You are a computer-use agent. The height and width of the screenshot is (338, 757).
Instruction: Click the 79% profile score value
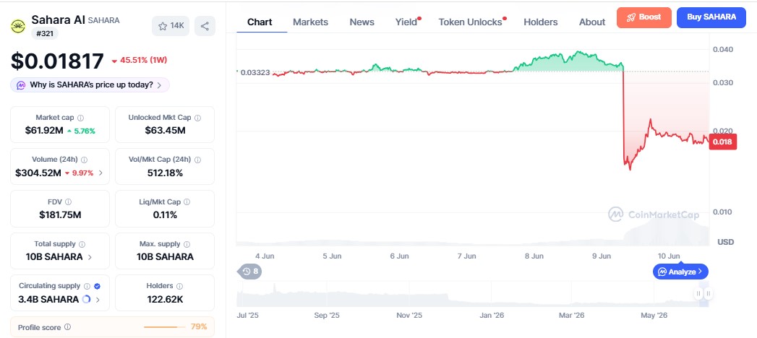(199, 326)
